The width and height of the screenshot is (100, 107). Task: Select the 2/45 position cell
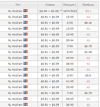(70, 23)
